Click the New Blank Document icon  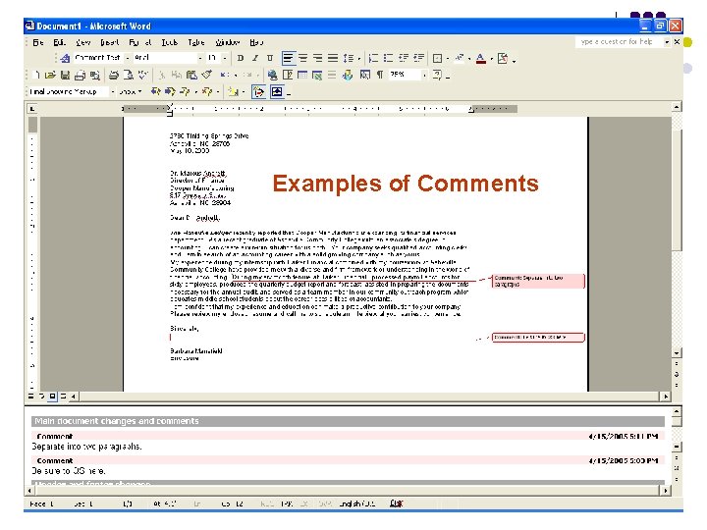[36, 76]
